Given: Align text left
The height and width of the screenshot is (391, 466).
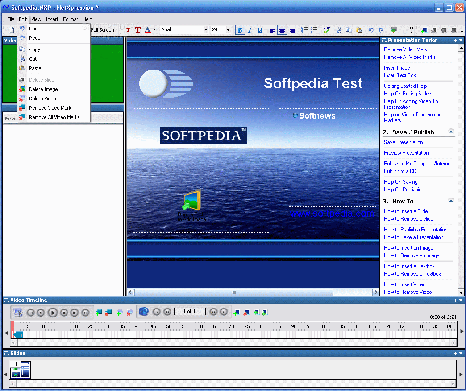Looking at the screenshot, I should coord(272,30).
